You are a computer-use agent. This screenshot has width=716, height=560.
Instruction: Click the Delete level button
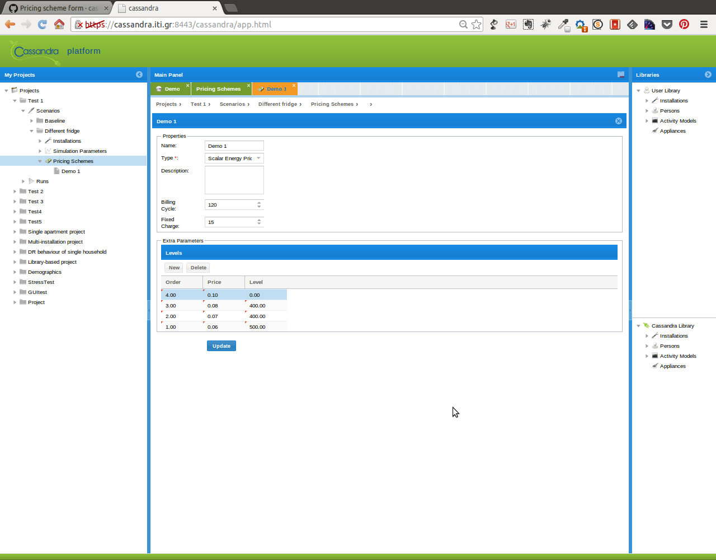coord(198,268)
